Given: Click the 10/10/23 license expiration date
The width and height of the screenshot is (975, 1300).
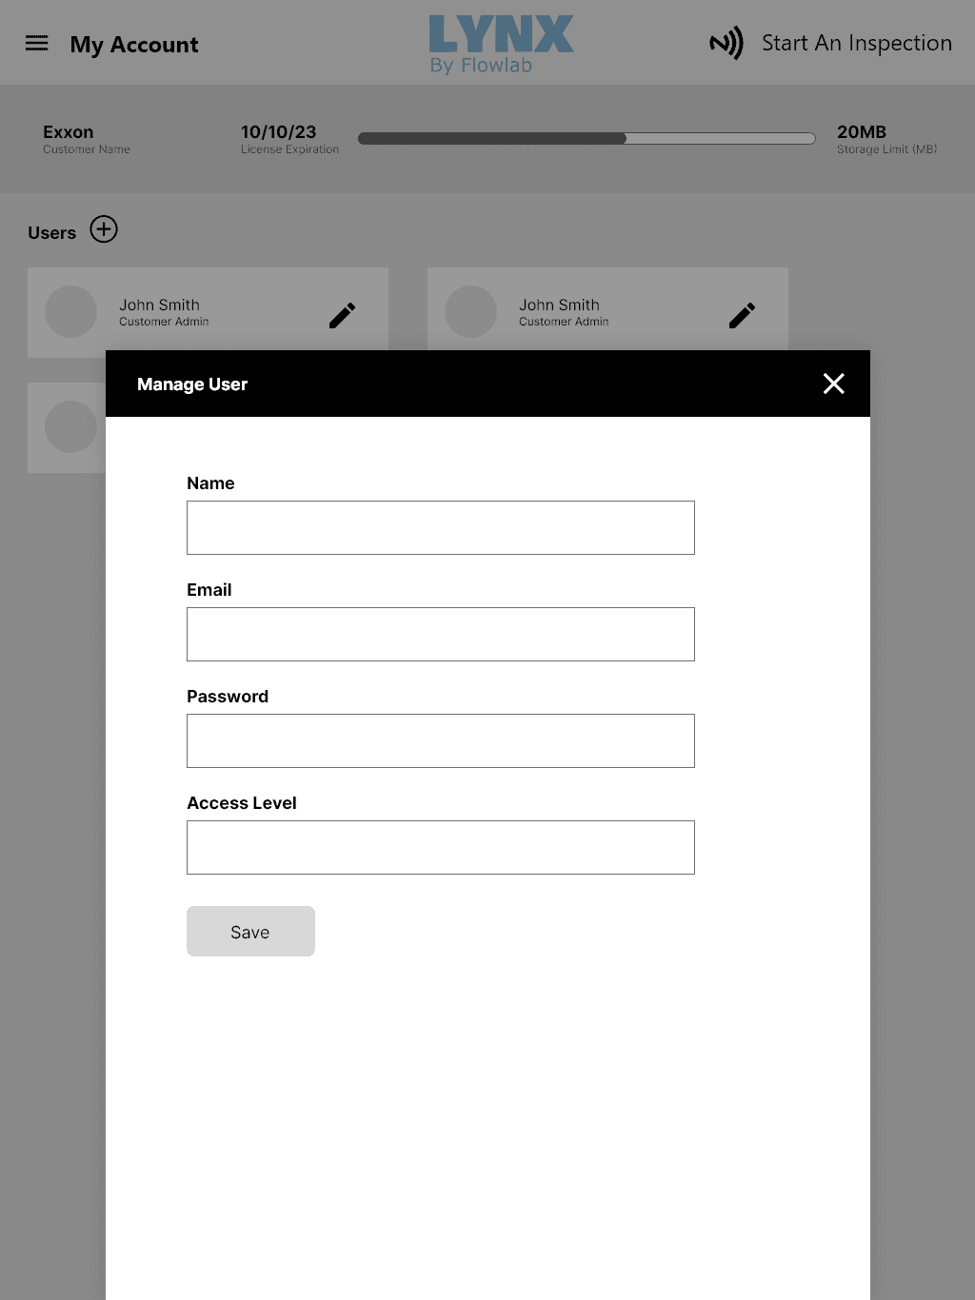Looking at the screenshot, I should pyautogui.click(x=278, y=132).
